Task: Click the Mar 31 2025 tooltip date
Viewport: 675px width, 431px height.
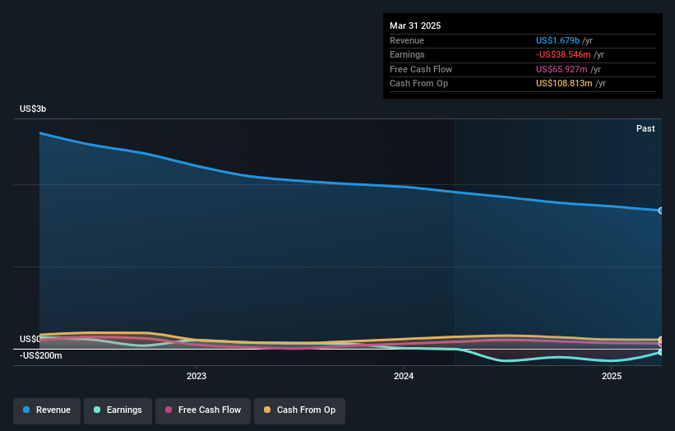Action: coord(415,25)
